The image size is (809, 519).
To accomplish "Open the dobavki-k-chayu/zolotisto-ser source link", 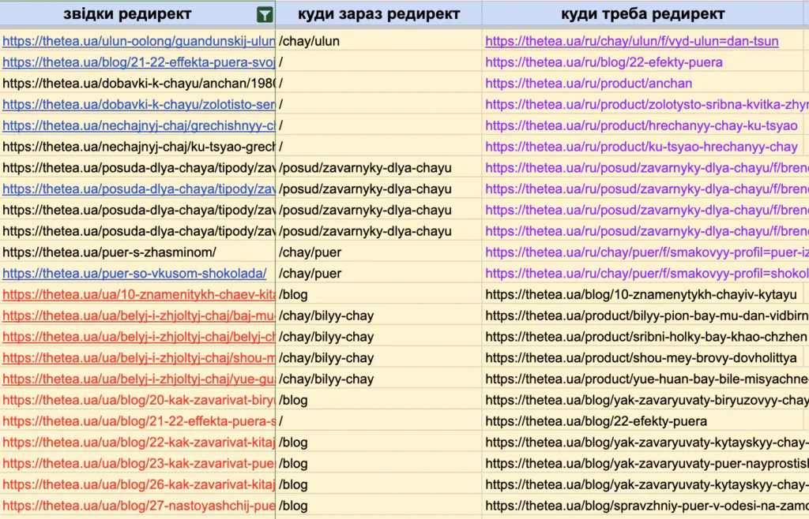I will pyautogui.click(x=139, y=105).
